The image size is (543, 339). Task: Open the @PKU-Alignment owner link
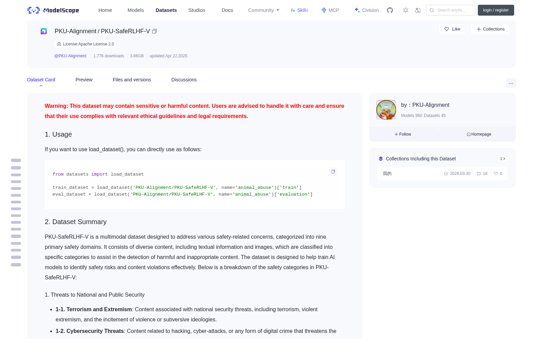70,56
